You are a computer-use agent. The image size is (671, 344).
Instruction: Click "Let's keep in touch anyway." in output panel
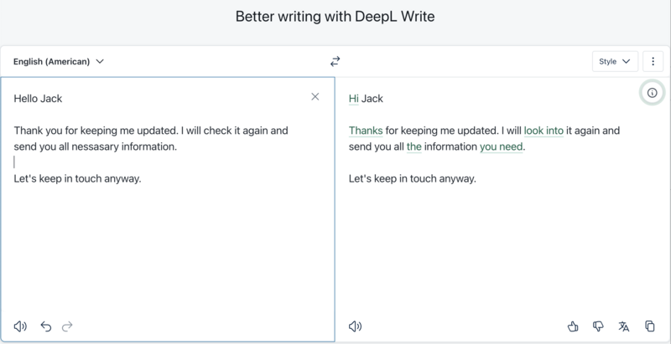(412, 179)
